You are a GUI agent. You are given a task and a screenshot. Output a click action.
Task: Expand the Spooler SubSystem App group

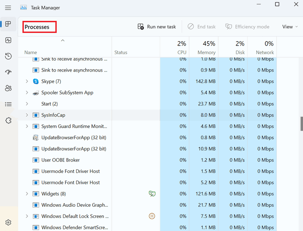point(27,92)
